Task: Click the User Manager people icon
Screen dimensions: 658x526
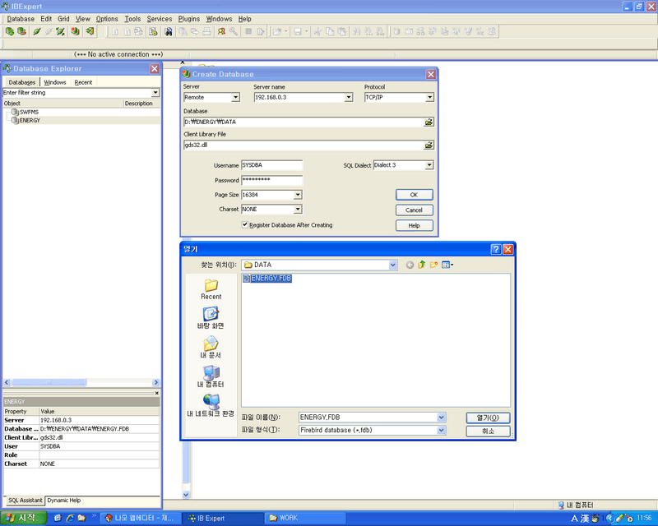Action: point(221,31)
